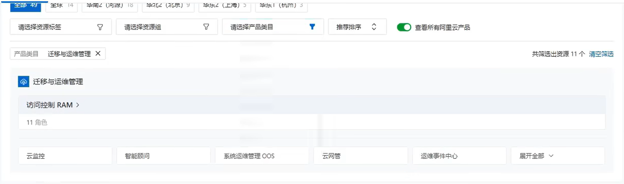This screenshot has width=624, height=184.
Task: Open the 请选择产品类目 dropdown
Action: click(x=273, y=27)
